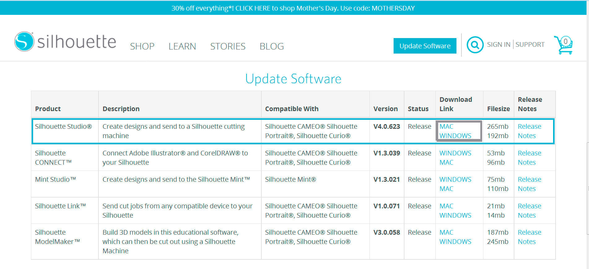Open Silhouette Link Release Notes

point(530,211)
